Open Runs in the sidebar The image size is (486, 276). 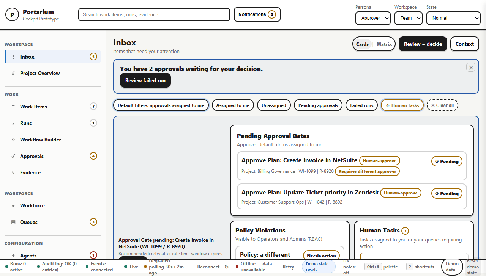[26, 123]
